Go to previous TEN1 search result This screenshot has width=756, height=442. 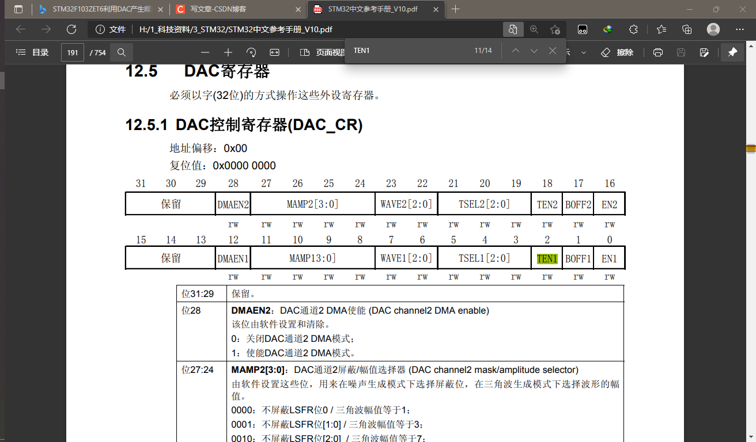(x=516, y=51)
